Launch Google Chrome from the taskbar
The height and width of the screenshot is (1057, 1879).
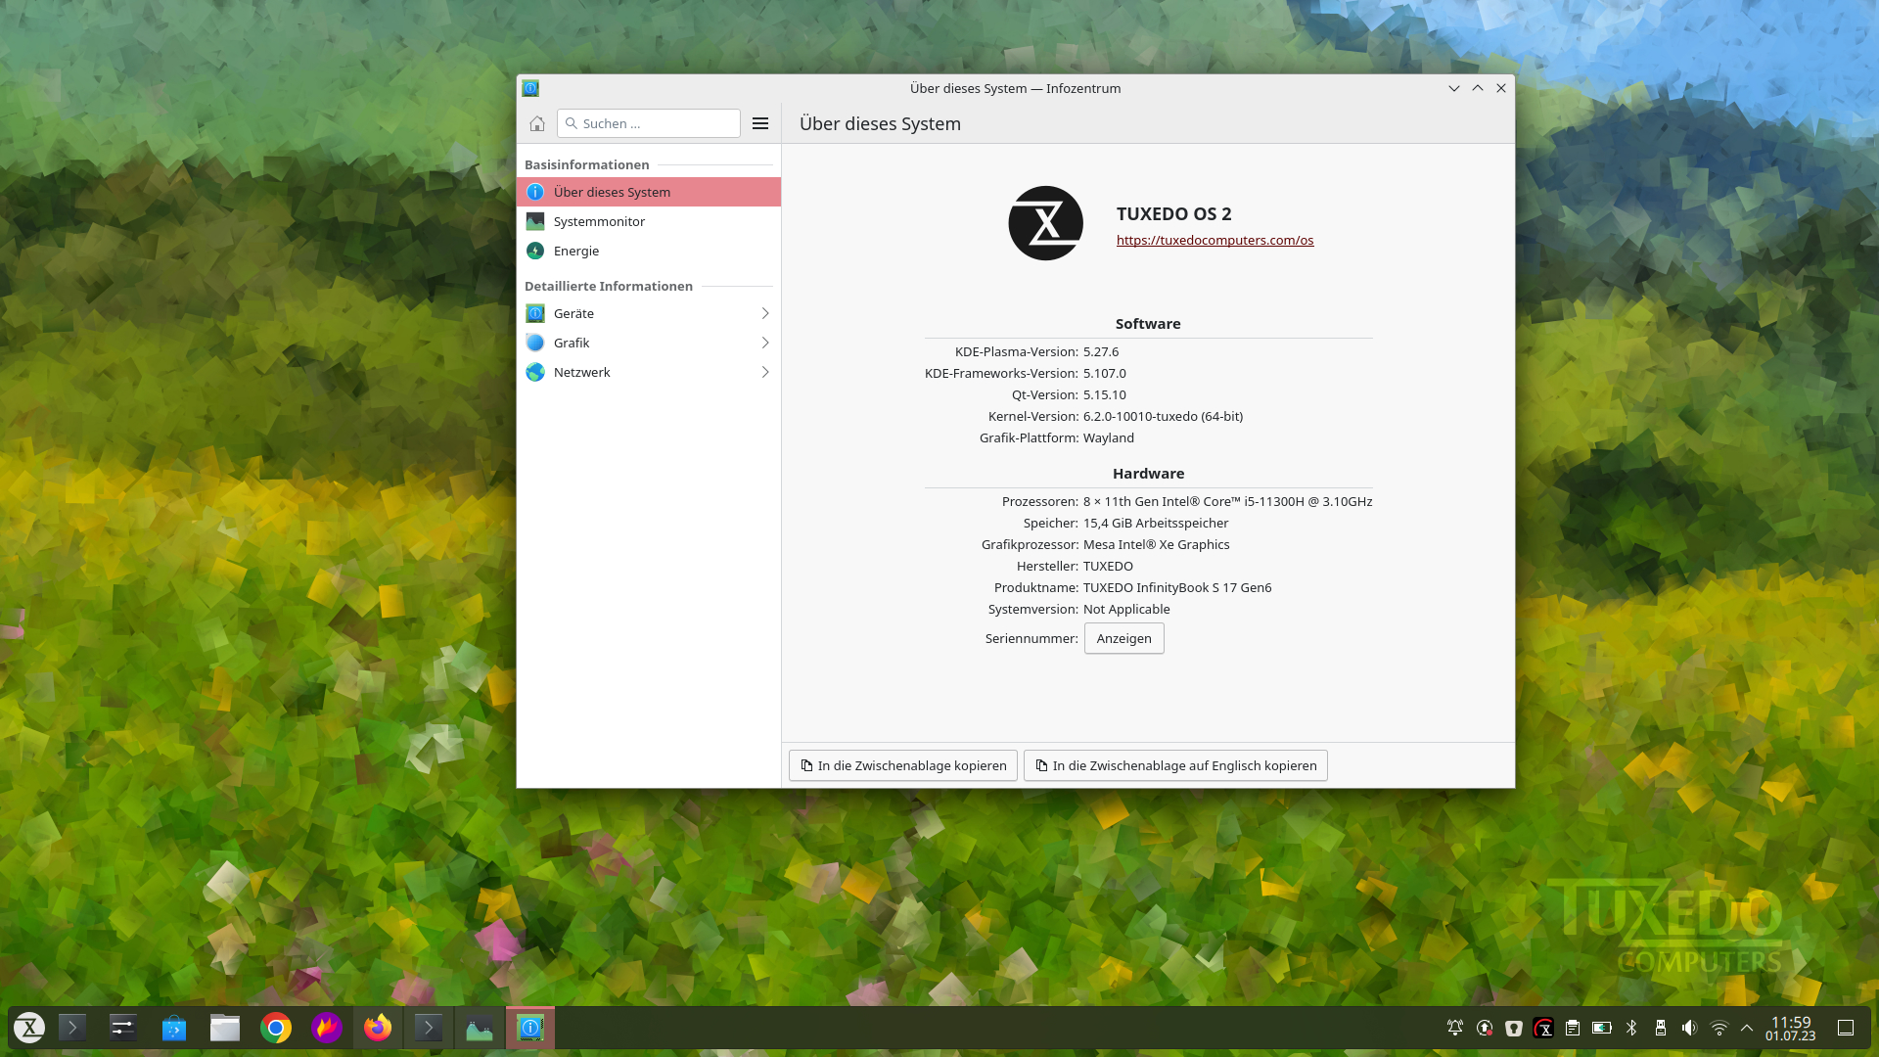point(276,1028)
